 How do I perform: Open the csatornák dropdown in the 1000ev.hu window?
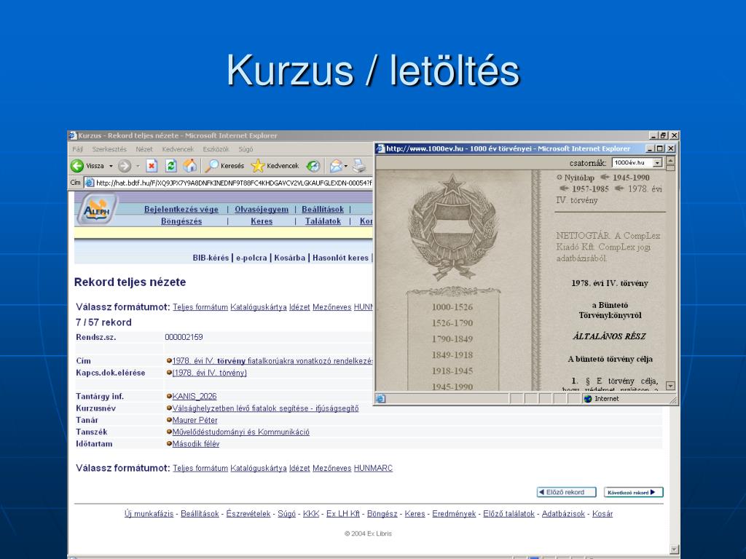pos(658,163)
